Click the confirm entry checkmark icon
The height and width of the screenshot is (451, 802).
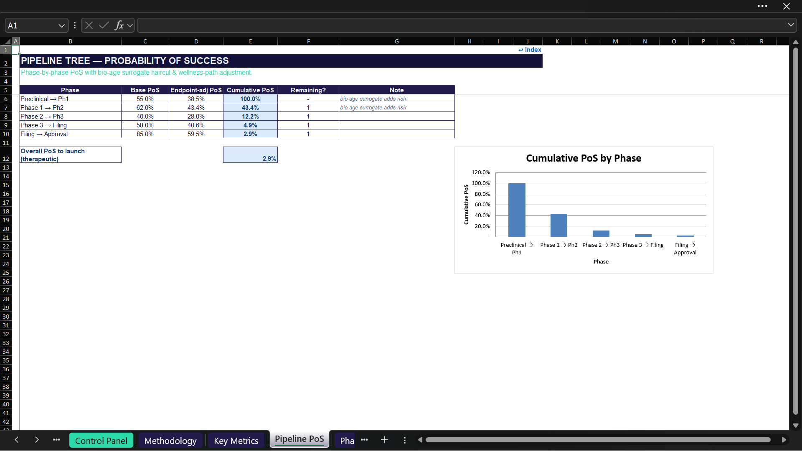click(x=104, y=25)
